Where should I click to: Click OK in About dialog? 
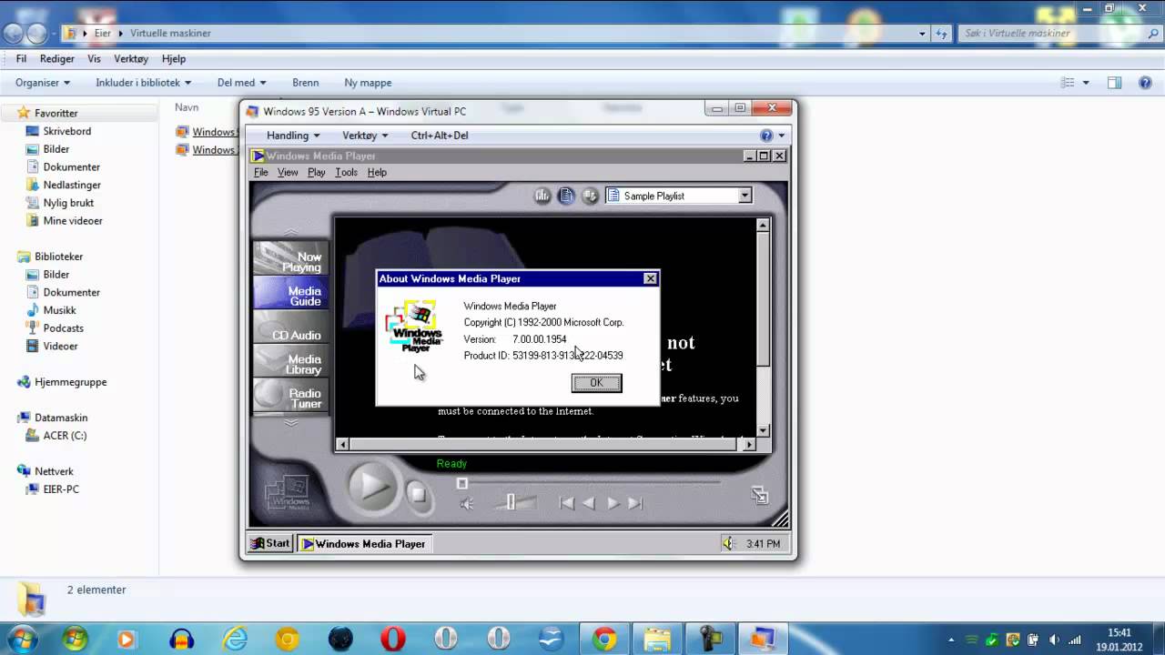point(596,383)
